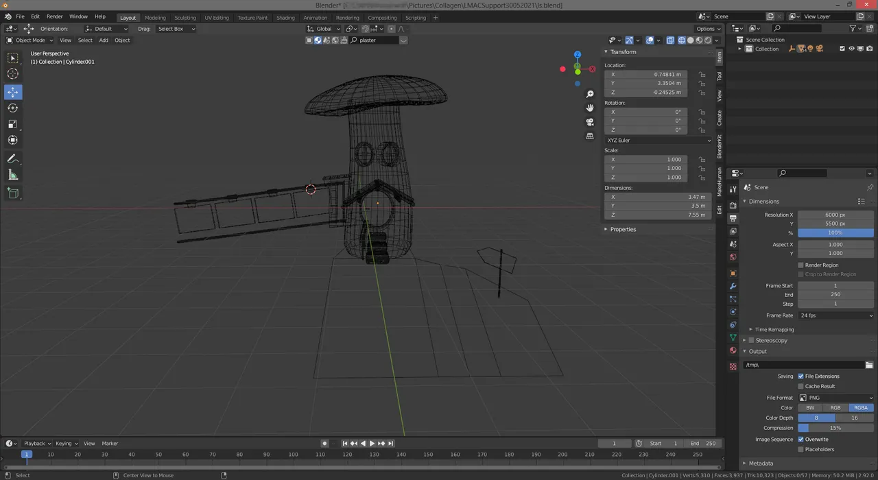Select BW color mode button
Screen dimensions: 878x480
point(810,407)
